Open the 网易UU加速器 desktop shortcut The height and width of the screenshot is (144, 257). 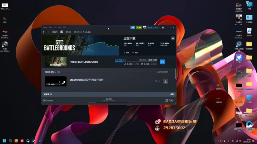(239, 46)
